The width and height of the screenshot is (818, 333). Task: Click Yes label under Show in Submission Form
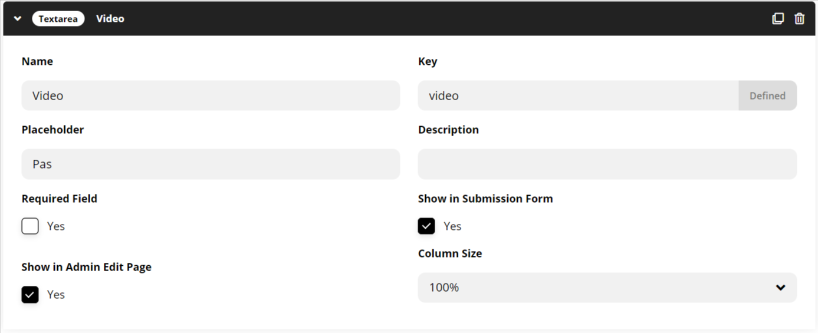(452, 226)
